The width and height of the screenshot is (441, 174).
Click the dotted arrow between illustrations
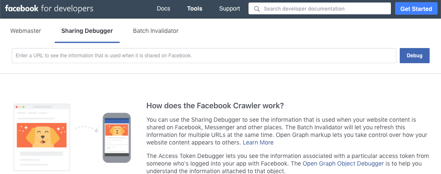86,128
